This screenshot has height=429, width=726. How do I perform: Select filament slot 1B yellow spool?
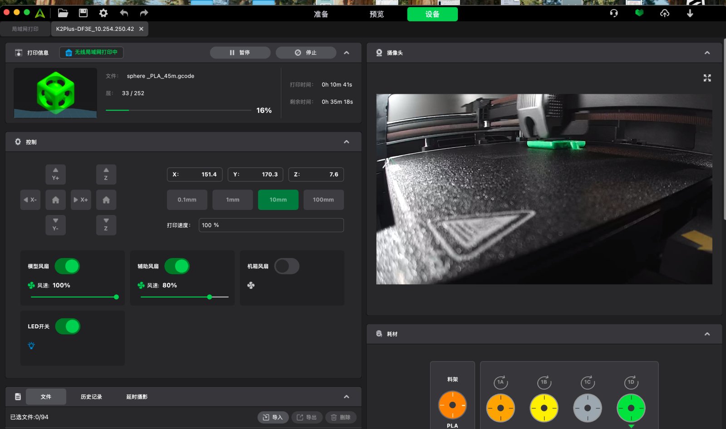click(544, 408)
